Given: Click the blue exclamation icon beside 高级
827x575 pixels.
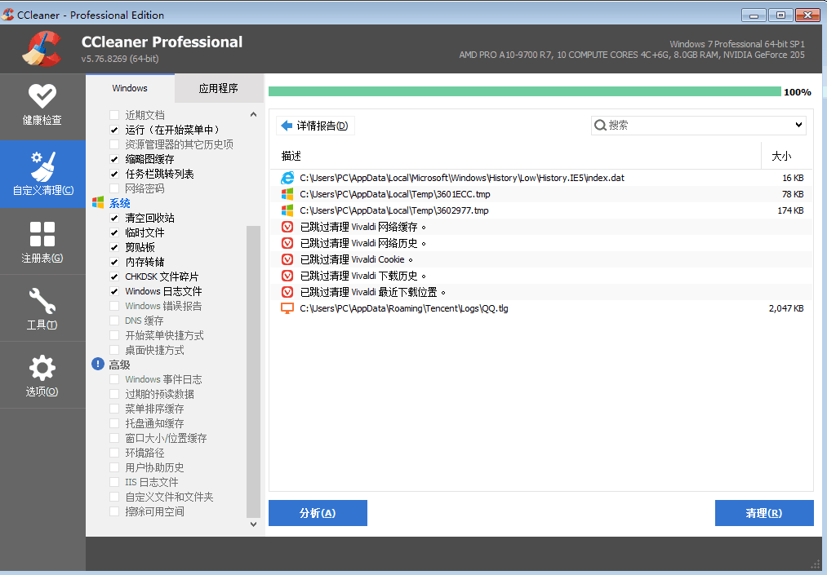Looking at the screenshot, I should click(98, 365).
